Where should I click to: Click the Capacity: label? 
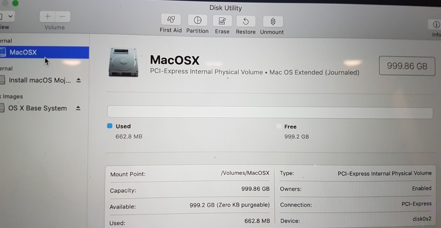point(123,191)
